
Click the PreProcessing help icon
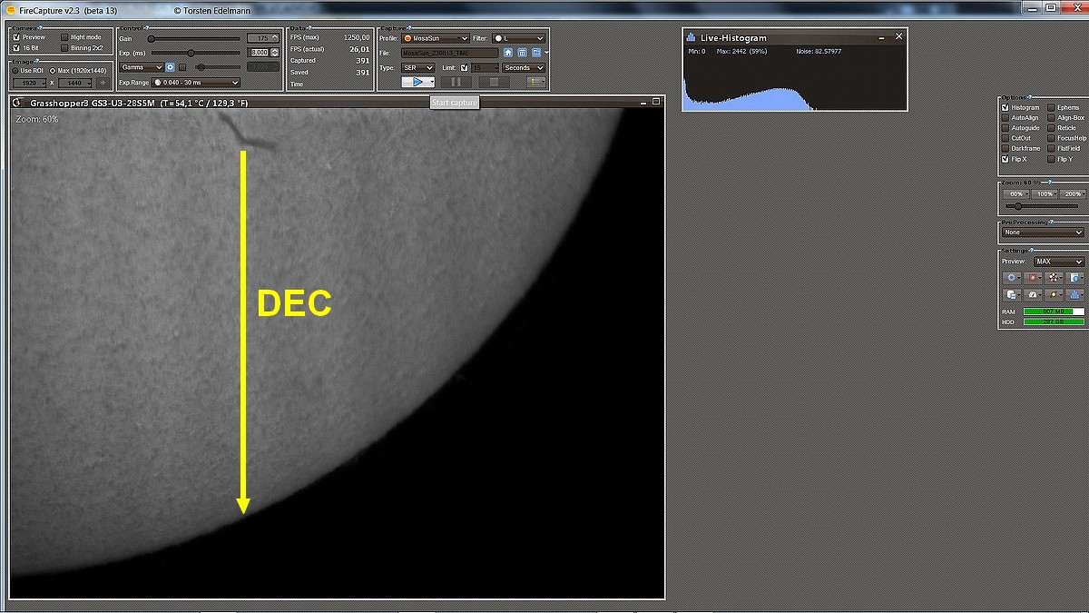(x=1052, y=222)
